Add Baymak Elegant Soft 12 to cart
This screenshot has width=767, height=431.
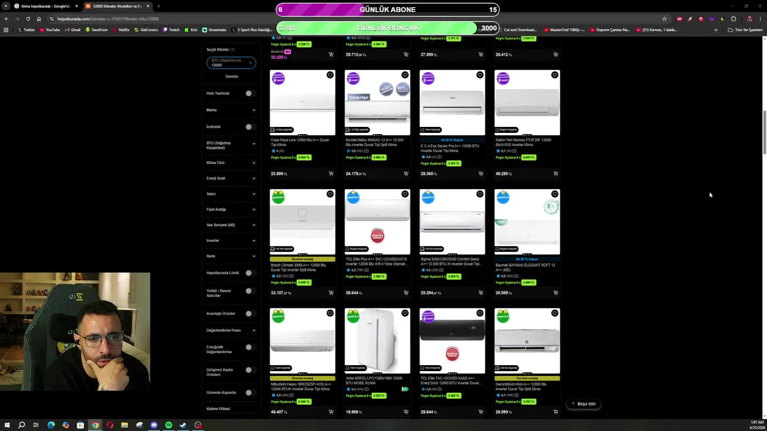tap(555, 293)
